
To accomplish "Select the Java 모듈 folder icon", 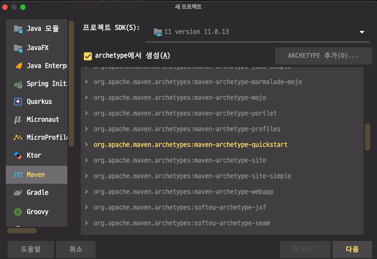I will [18, 29].
